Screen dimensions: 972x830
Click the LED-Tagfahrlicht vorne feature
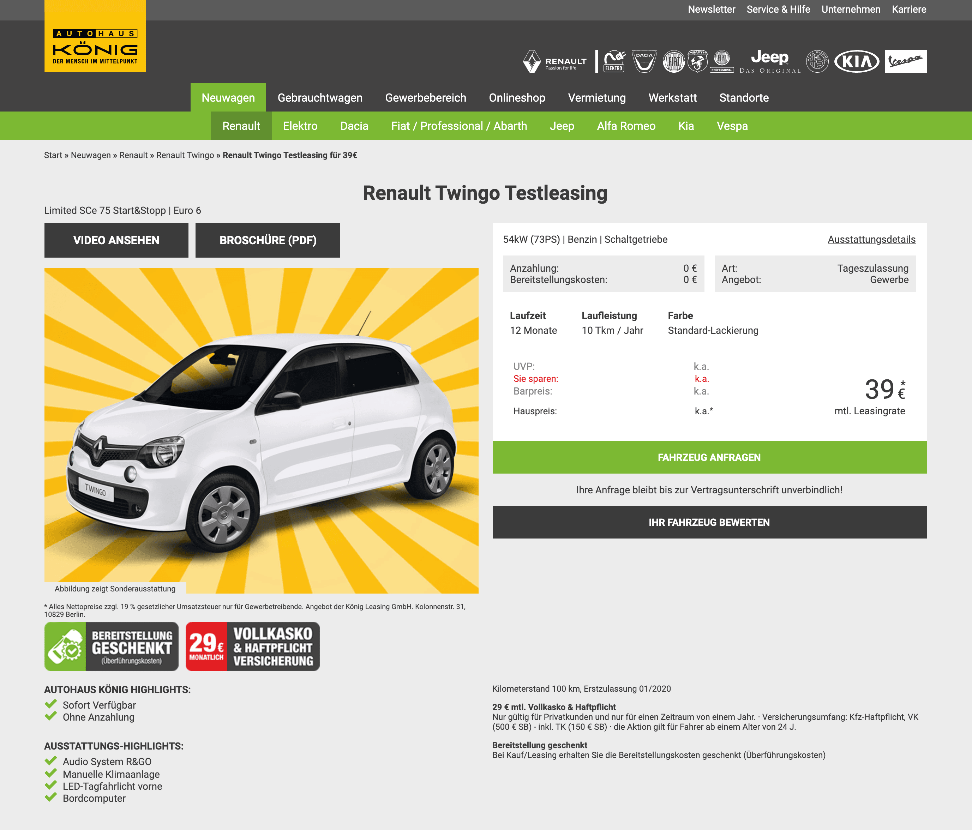coord(113,786)
